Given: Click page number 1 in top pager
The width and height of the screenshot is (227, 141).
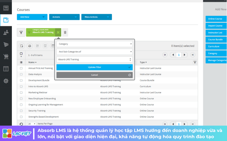Looking at the screenshot, I should click(179, 55).
